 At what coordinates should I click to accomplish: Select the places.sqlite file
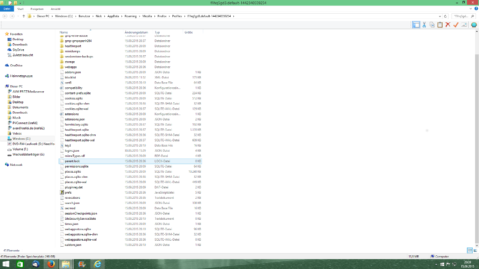73,172
